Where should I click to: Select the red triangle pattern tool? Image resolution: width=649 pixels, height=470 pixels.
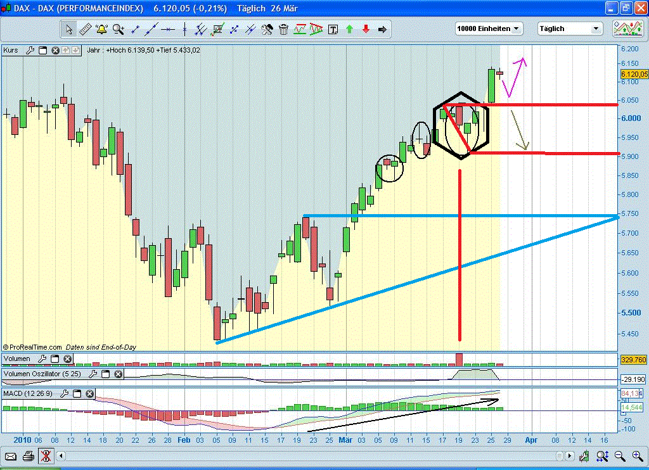pyautogui.click(x=316, y=29)
